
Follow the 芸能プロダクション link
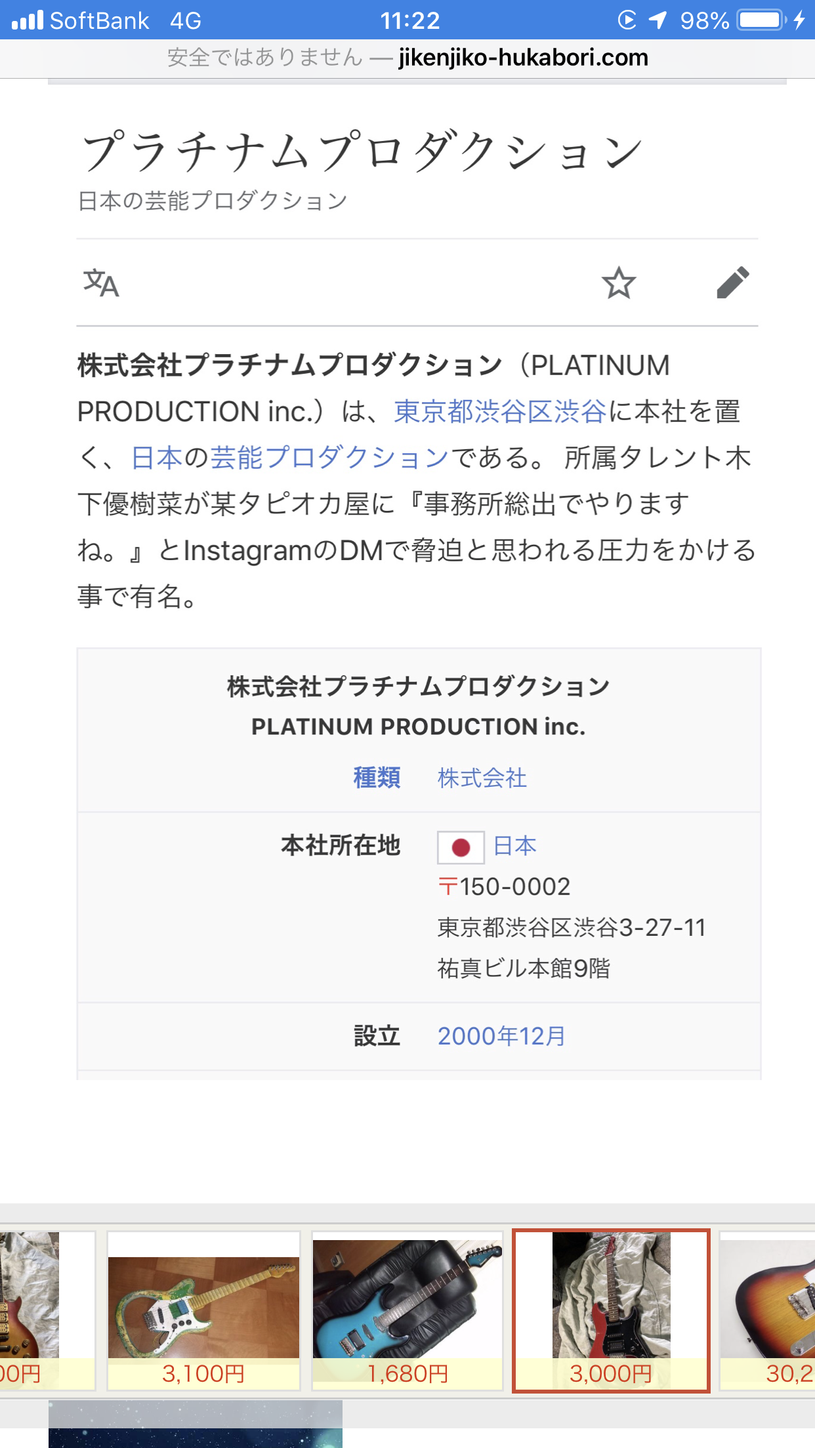(x=329, y=458)
